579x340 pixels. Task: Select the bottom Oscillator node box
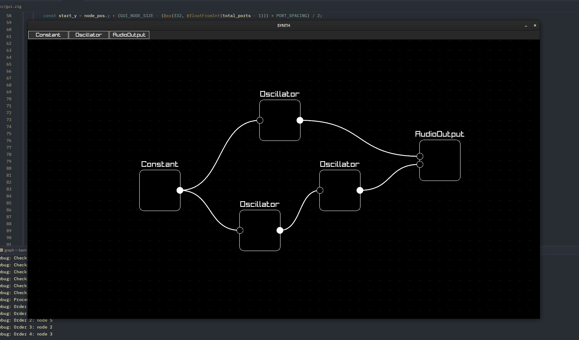260,230
